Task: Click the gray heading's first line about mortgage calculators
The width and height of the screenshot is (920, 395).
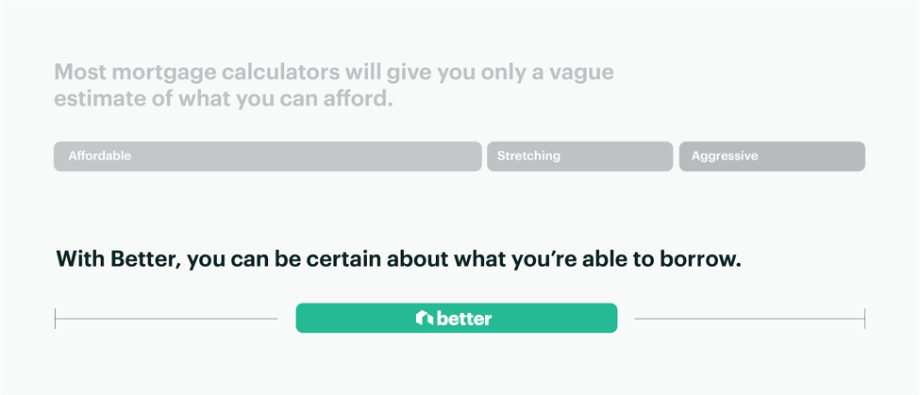Action: [334, 73]
